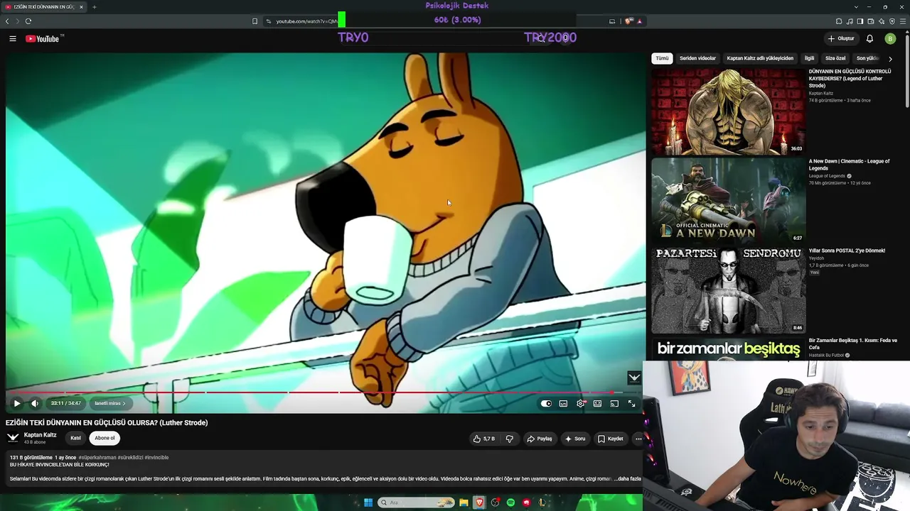Viewport: 910px width, 511px height.
Task: Play the paused YouTube video
Action: tap(17, 403)
